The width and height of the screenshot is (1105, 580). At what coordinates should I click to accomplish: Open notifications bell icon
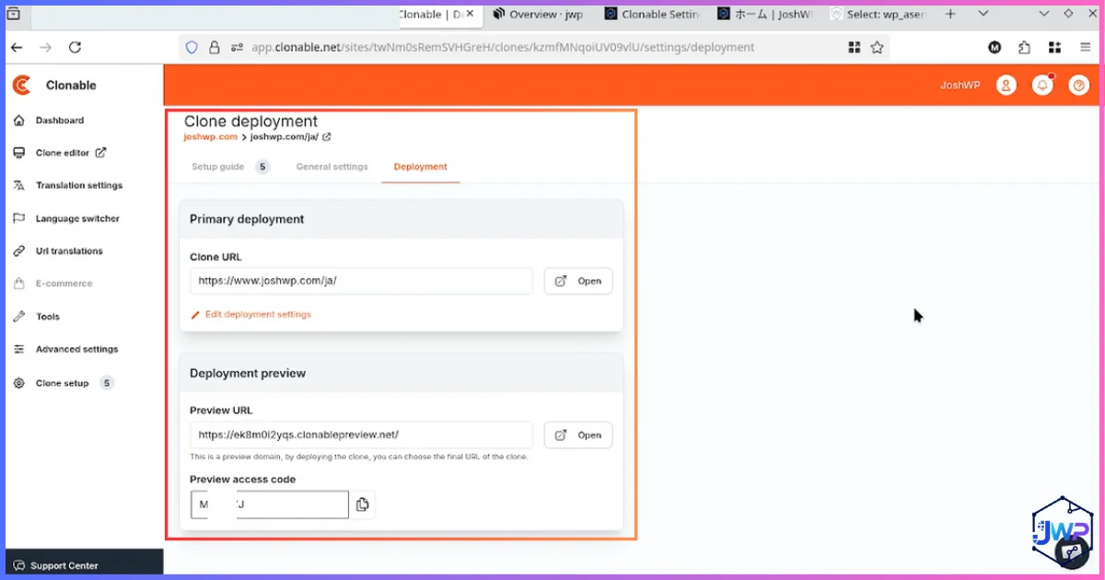point(1042,85)
